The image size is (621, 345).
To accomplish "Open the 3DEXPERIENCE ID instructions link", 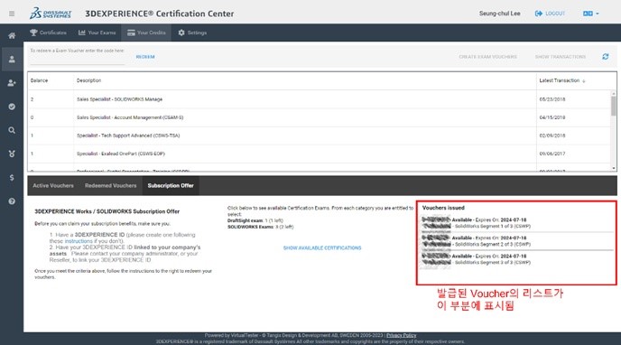I will (x=79, y=241).
